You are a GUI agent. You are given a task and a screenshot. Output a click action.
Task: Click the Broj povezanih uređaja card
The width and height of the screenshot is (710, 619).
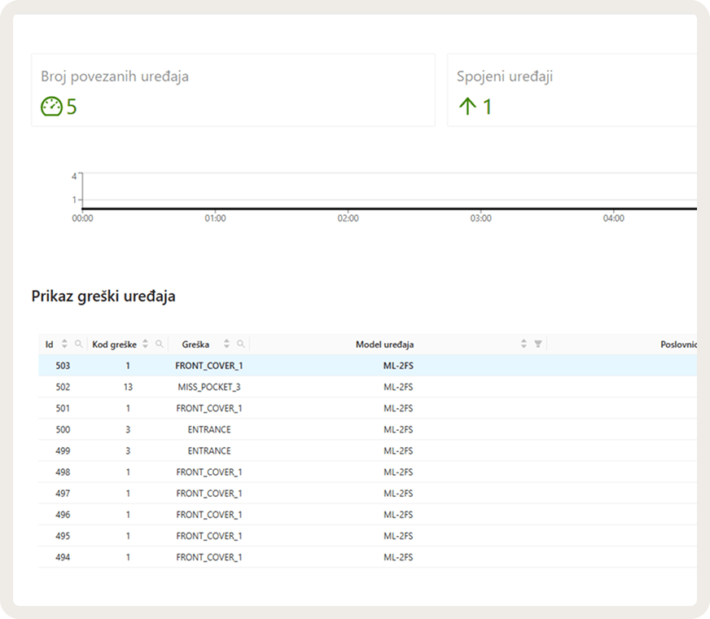click(x=233, y=90)
